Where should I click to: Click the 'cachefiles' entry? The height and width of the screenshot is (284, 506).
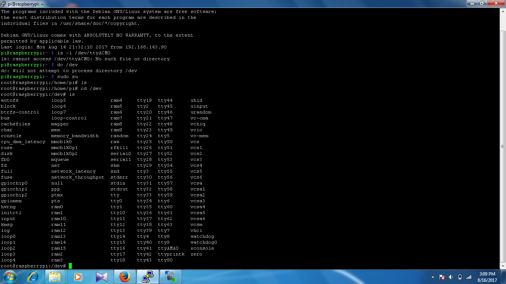(x=16, y=124)
